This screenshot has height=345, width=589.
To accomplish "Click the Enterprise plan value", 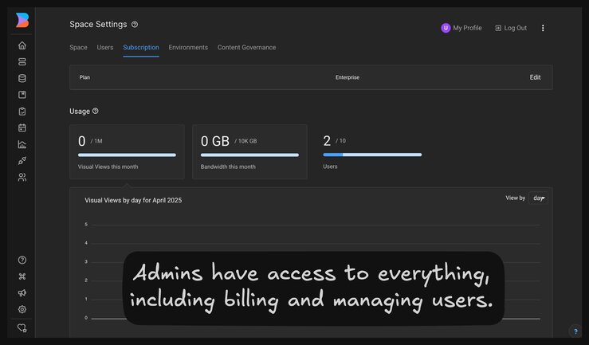I will 348,77.
